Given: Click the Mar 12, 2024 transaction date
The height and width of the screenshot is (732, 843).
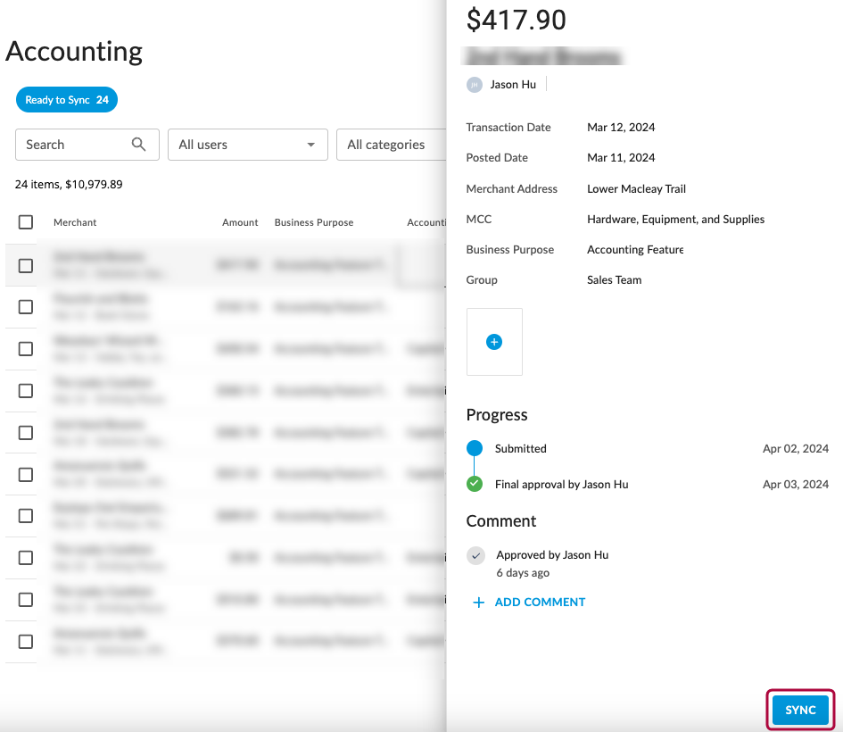Looking at the screenshot, I should pyautogui.click(x=621, y=128).
